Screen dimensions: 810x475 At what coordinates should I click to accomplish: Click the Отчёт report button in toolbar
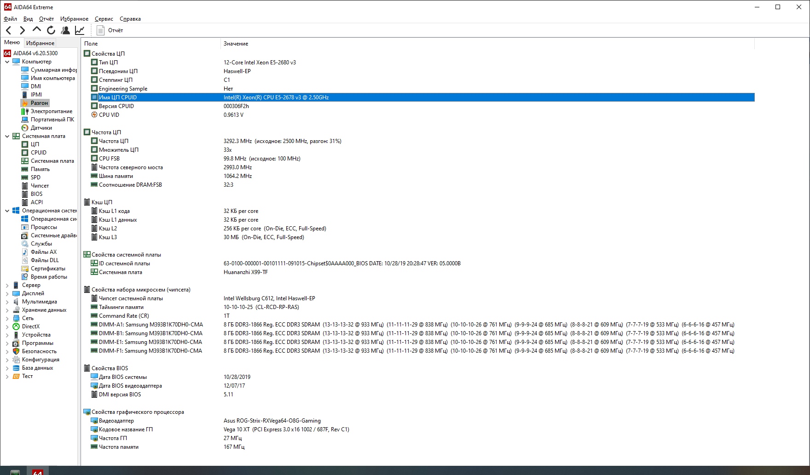coord(110,30)
